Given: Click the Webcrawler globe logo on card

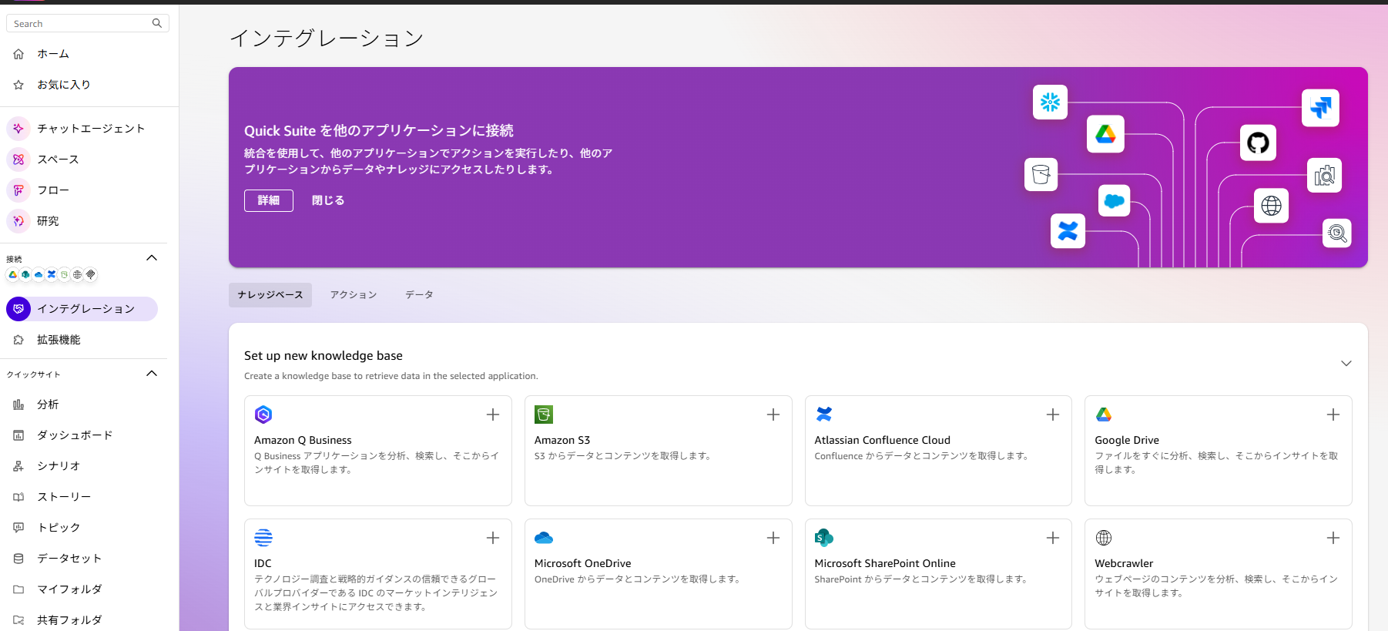Looking at the screenshot, I should point(1104,538).
